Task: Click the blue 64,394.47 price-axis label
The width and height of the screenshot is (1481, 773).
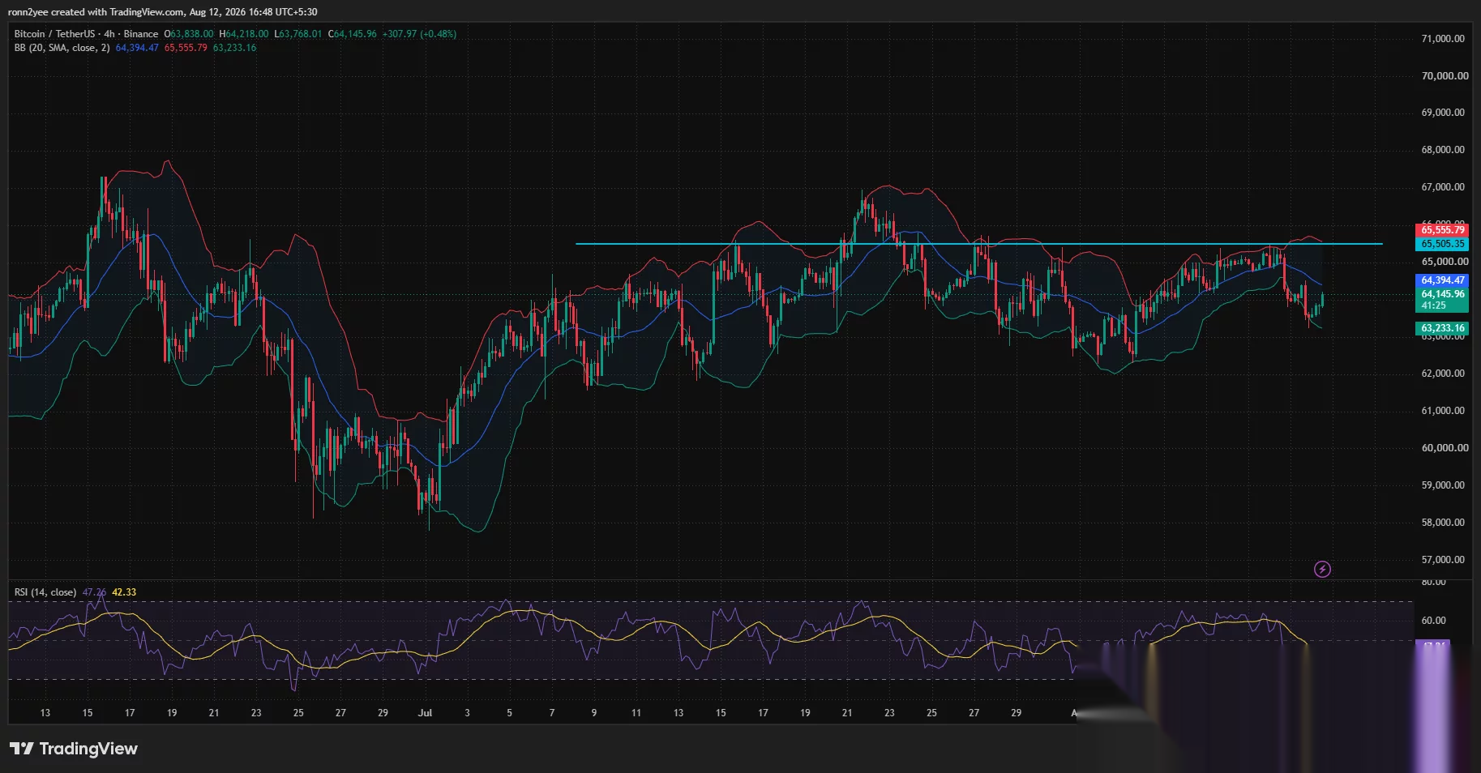Action: point(1442,280)
